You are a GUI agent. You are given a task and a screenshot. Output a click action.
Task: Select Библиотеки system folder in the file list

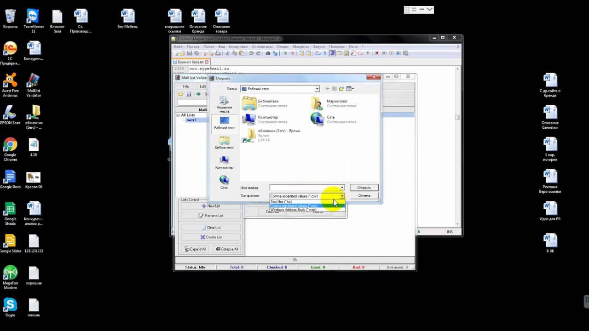(265, 103)
